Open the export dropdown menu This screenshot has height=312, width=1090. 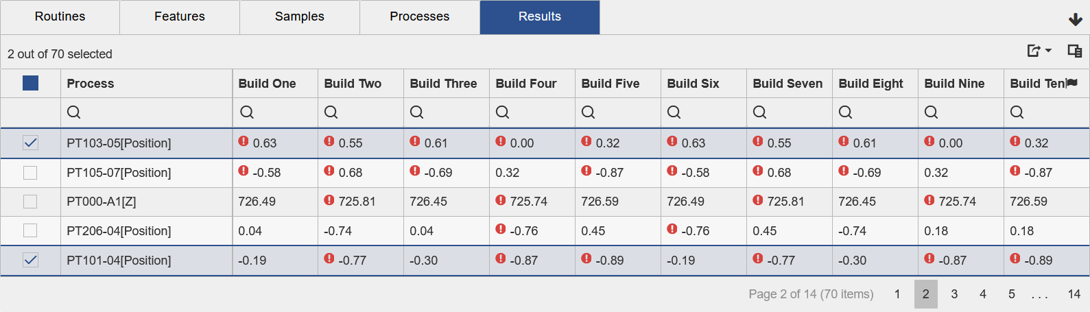tap(1039, 51)
